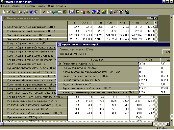Open an existing project via folder icon
Screen dimensions: 174x130
tap(9, 12)
